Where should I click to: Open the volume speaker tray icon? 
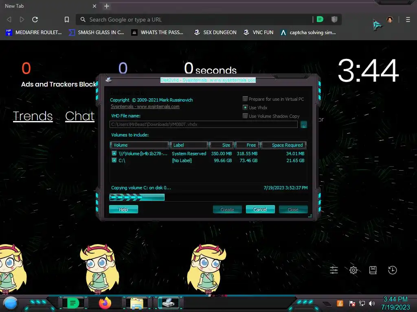pos(372,303)
